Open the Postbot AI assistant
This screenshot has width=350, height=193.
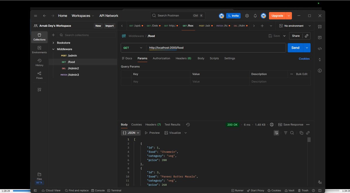tap(320, 182)
